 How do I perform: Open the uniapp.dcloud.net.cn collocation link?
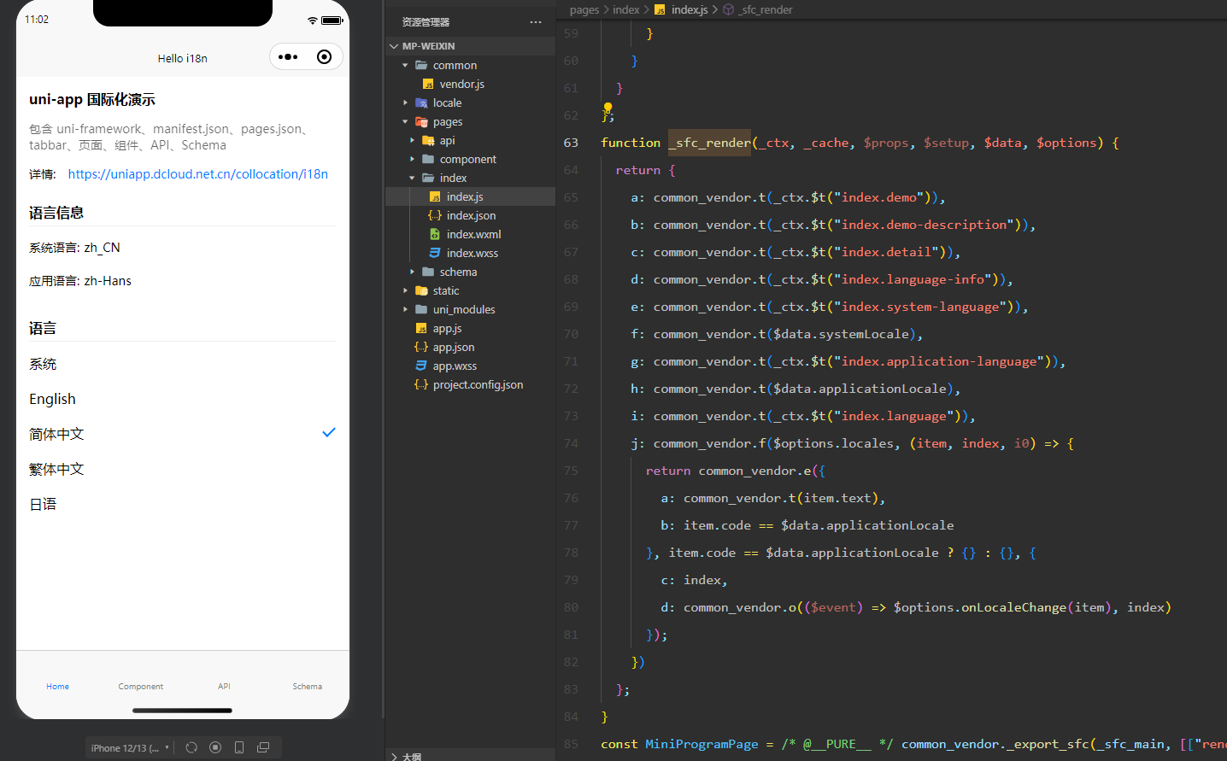point(197,174)
